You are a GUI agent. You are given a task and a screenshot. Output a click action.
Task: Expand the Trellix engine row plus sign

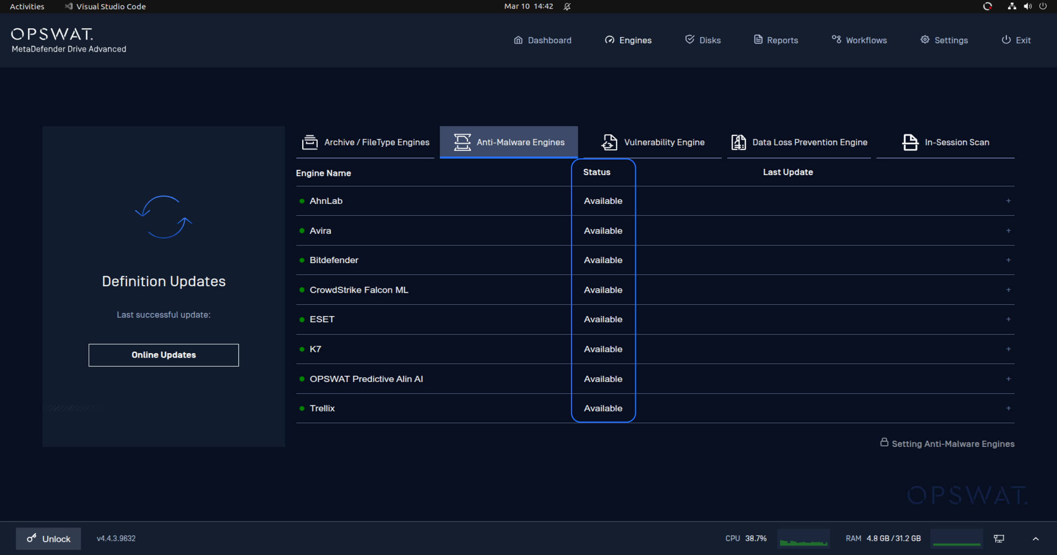coord(1008,408)
